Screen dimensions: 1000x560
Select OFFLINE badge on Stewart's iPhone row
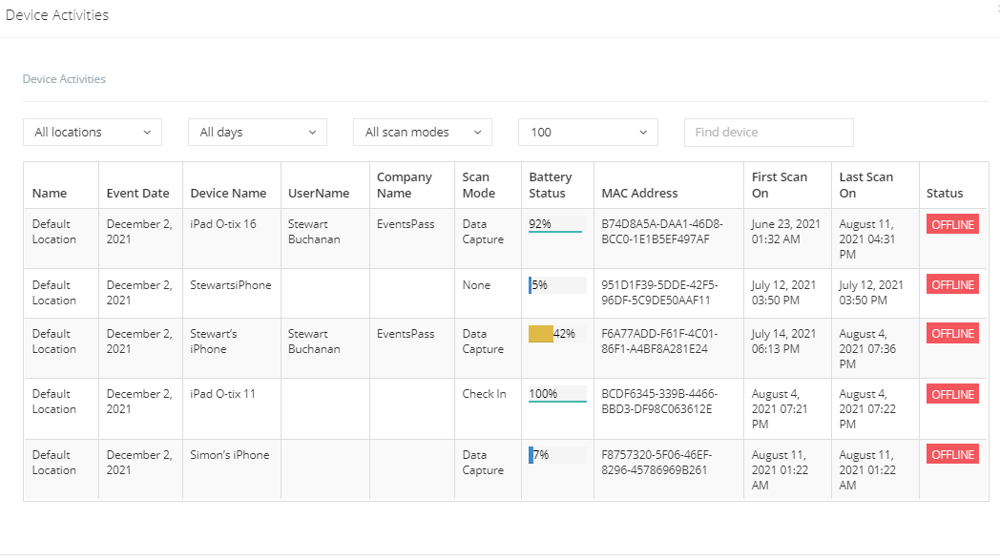point(952,334)
